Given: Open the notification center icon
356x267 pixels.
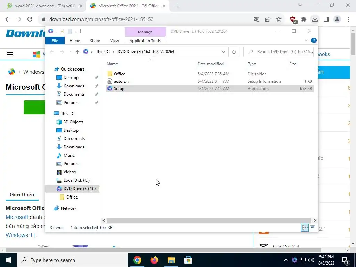Looking at the screenshot, I should (x=345, y=260).
